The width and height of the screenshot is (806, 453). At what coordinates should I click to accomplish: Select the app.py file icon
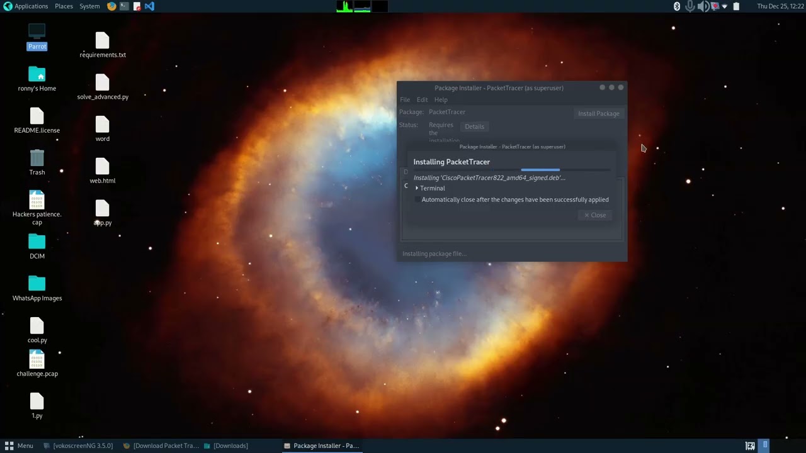(103, 208)
